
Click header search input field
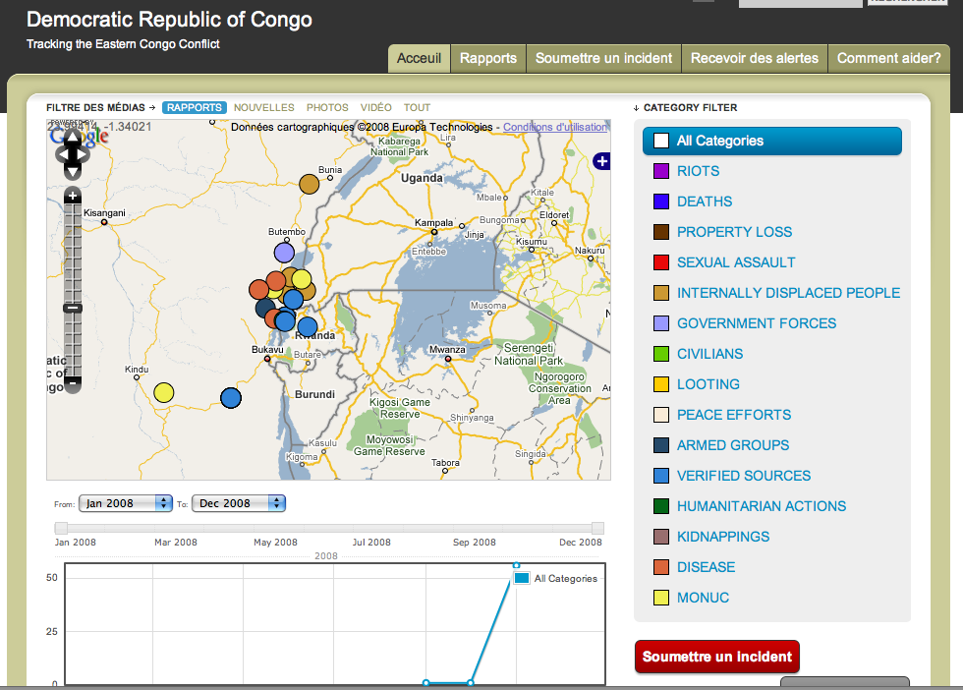(800, 3)
